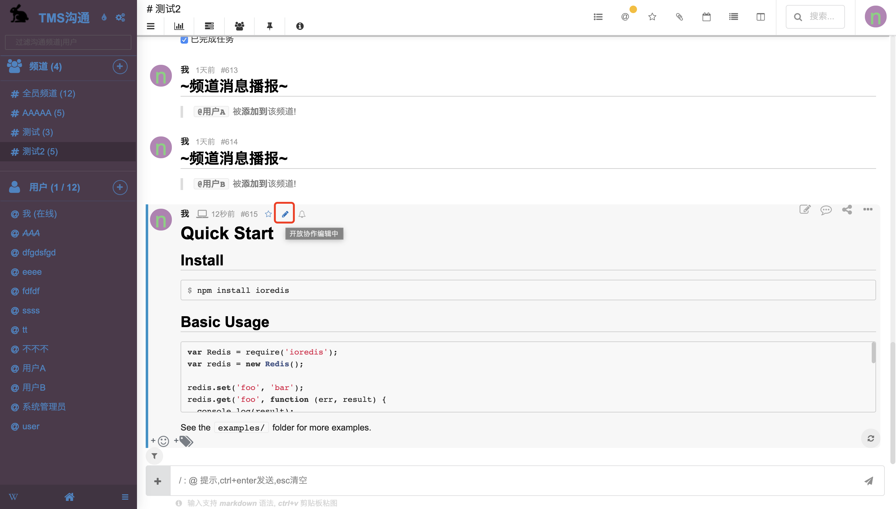
Task: Click the send paper plane icon
Action: tap(868, 481)
